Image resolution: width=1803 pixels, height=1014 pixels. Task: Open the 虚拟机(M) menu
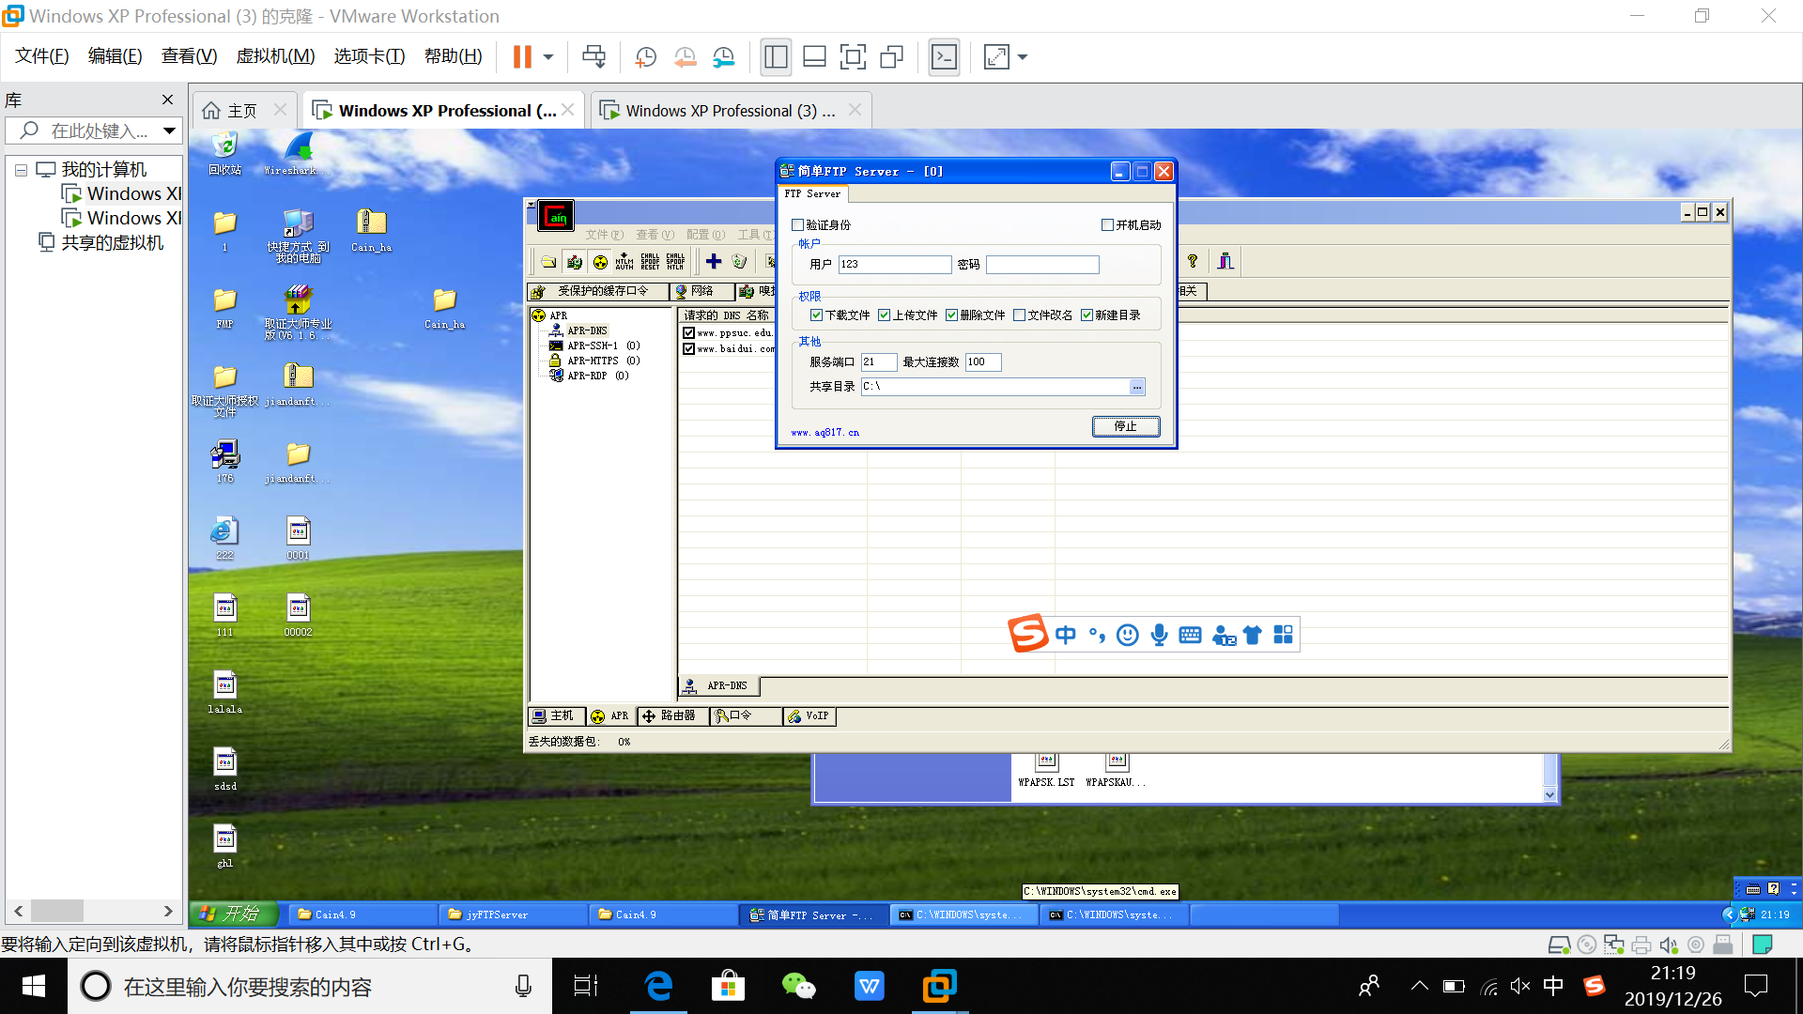(x=275, y=56)
